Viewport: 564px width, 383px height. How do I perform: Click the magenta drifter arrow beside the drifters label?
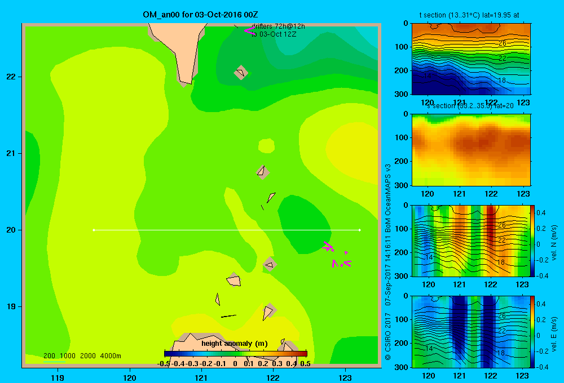(249, 31)
